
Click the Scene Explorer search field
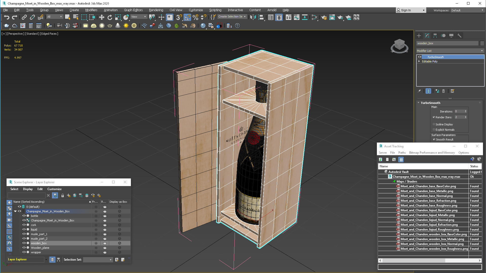(27, 195)
